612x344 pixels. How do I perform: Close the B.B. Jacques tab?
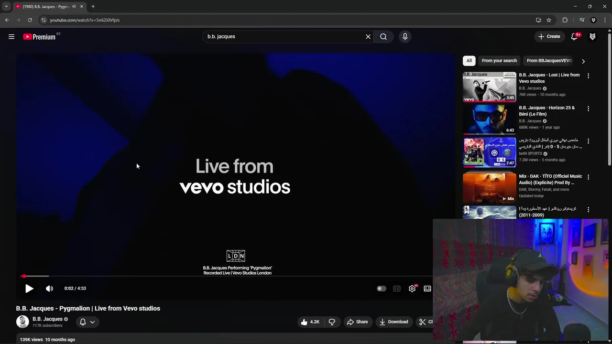[81, 7]
